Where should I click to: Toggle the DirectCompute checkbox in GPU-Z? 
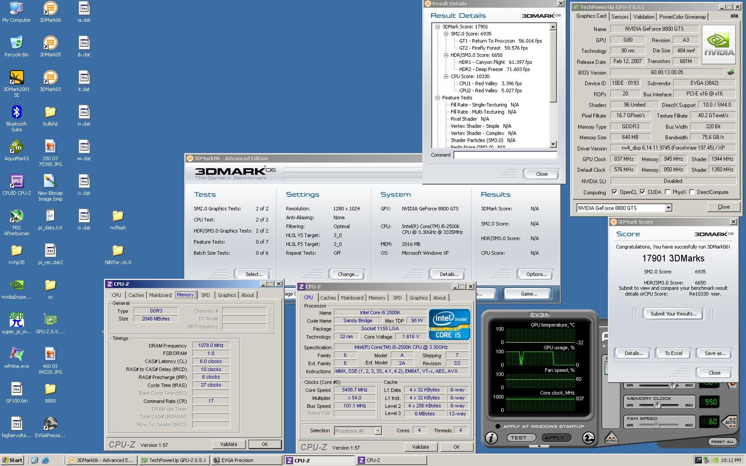tap(692, 192)
